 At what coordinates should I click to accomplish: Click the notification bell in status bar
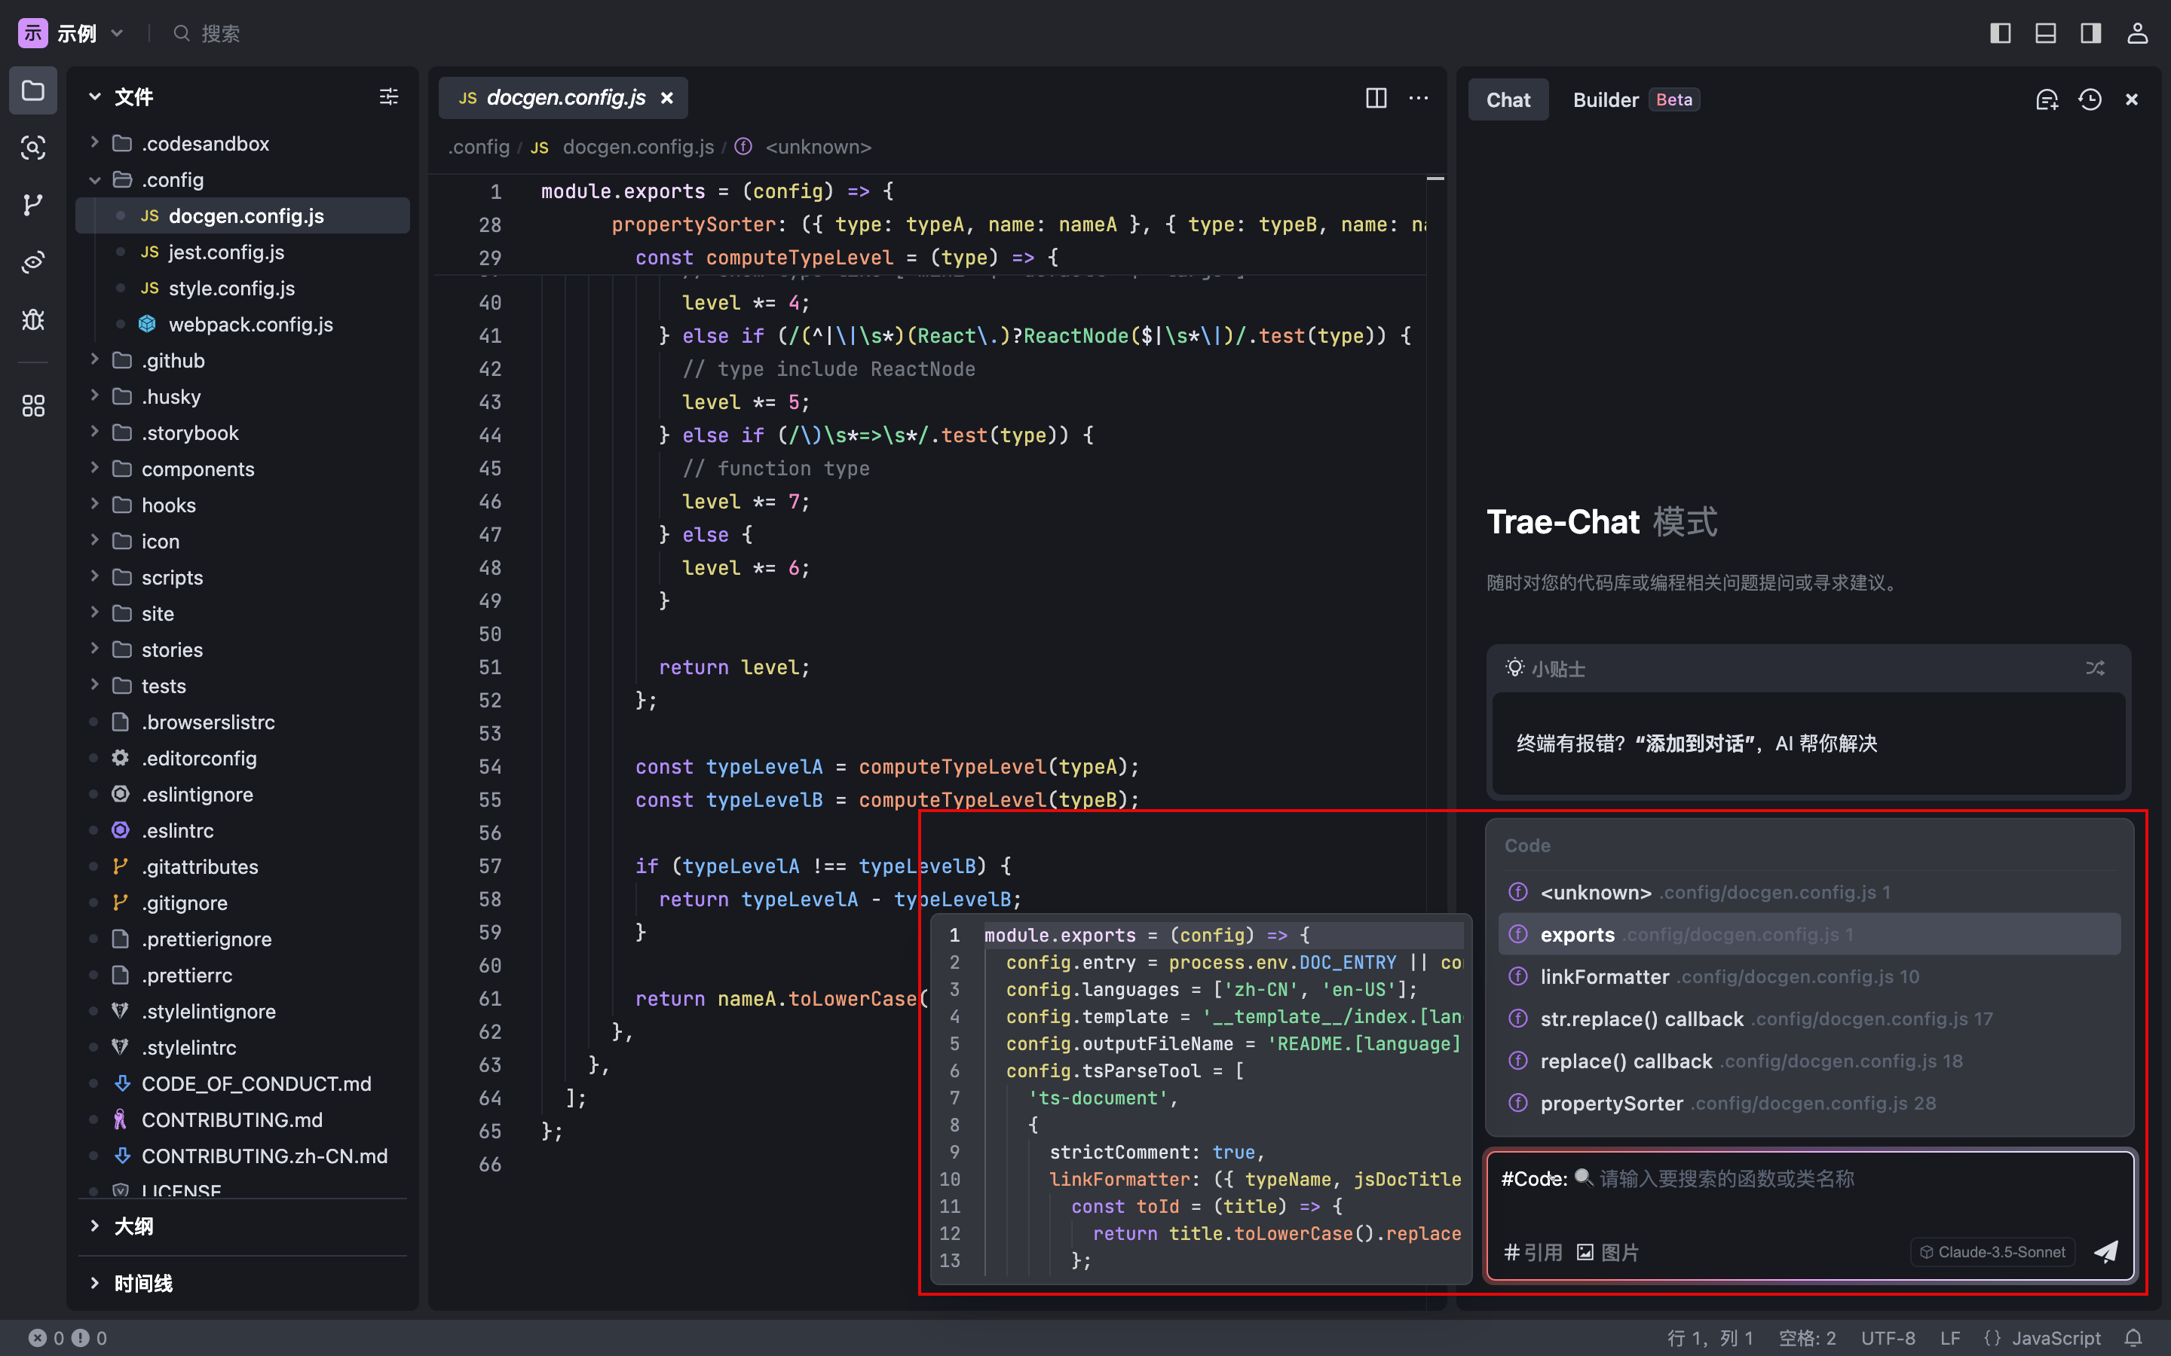click(2133, 1338)
